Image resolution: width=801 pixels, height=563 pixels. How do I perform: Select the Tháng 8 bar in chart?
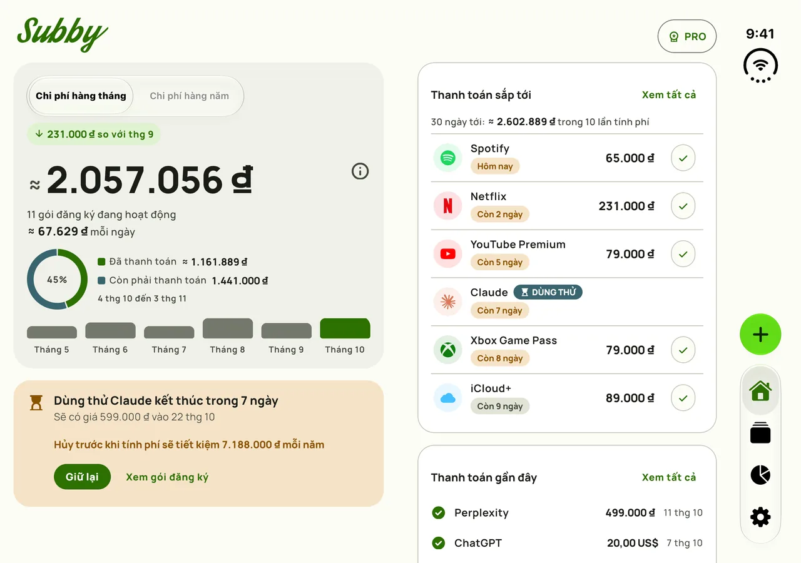pyautogui.click(x=228, y=328)
